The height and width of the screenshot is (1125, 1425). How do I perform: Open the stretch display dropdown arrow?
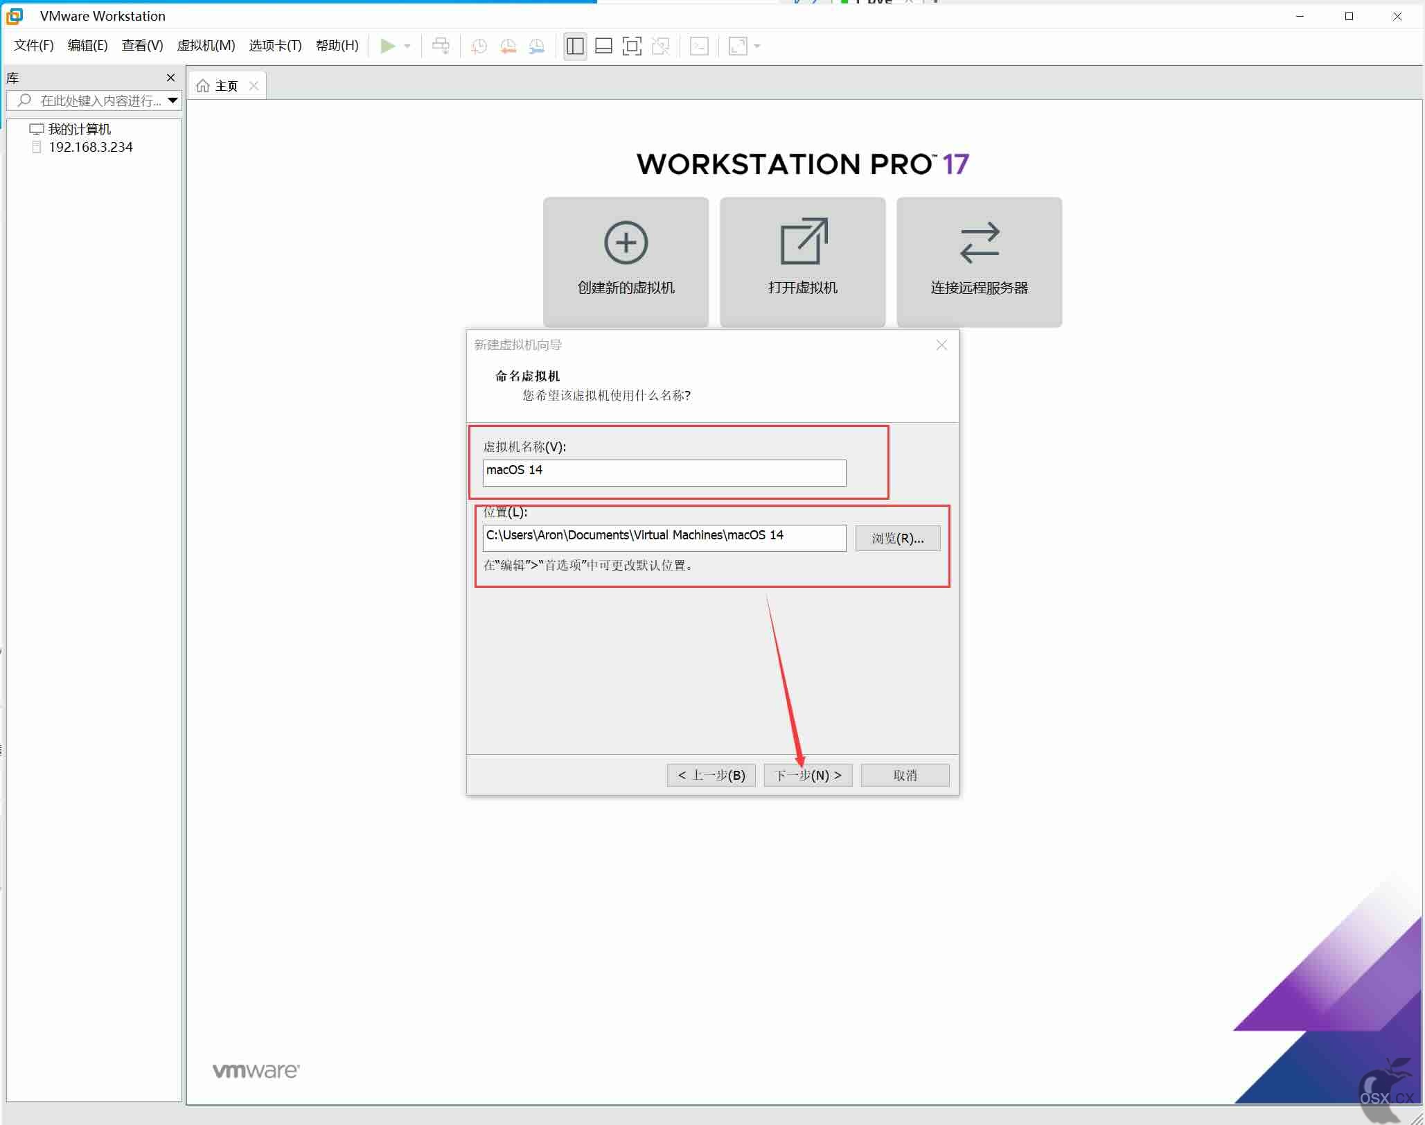(757, 46)
